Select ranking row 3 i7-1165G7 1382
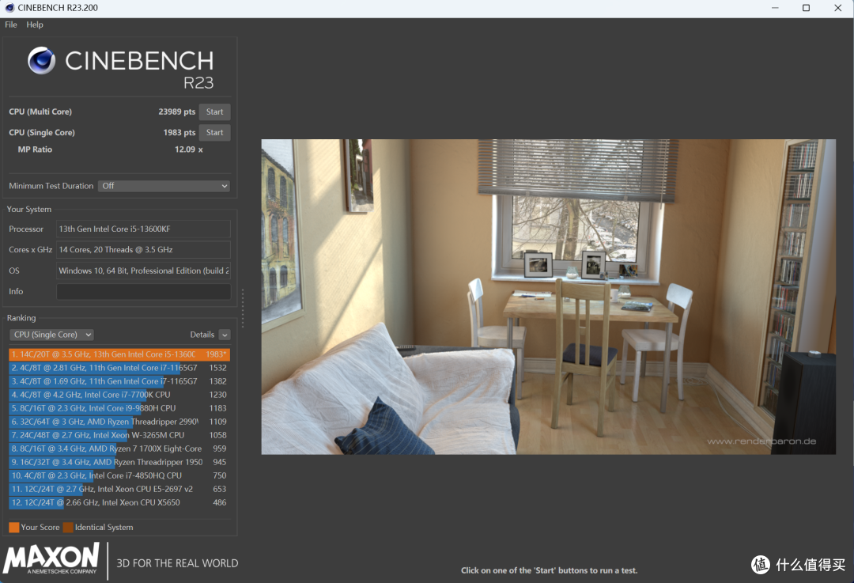The height and width of the screenshot is (583, 854). tap(119, 381)
